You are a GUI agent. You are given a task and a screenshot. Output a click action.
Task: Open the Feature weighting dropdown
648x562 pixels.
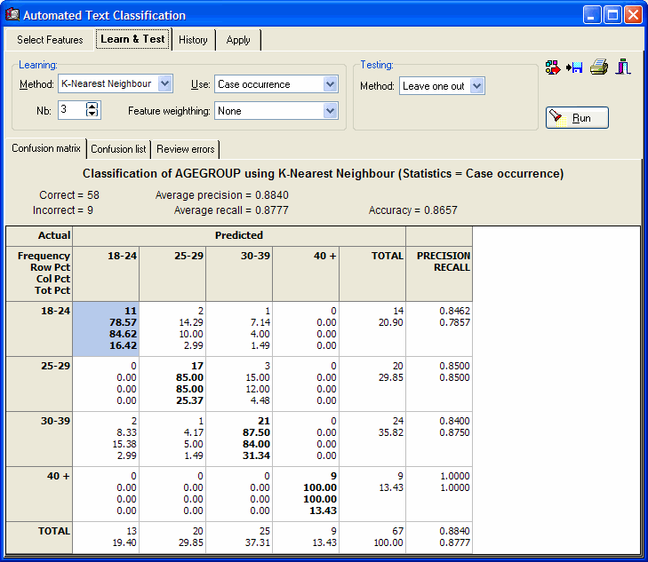(330, 111)
